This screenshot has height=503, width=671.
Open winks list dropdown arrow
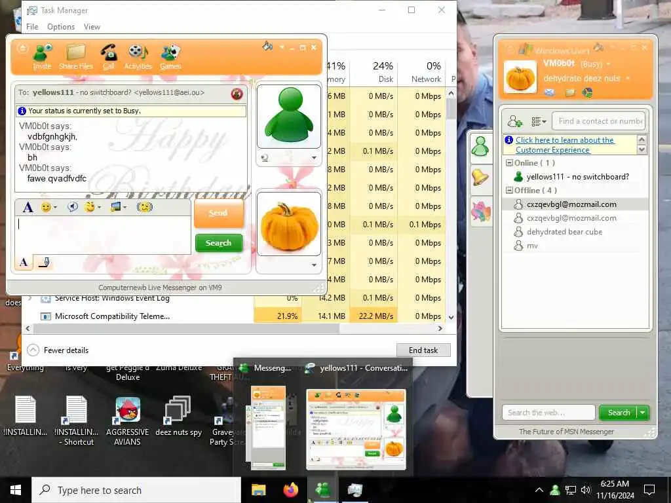pyautogui.click(x=99, y=208)
